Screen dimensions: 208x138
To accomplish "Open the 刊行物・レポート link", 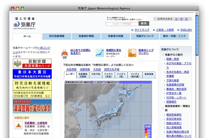I will [176, 98].
